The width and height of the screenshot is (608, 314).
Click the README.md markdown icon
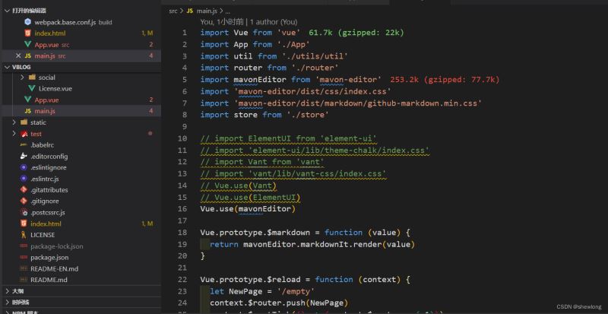click(24, 280)
